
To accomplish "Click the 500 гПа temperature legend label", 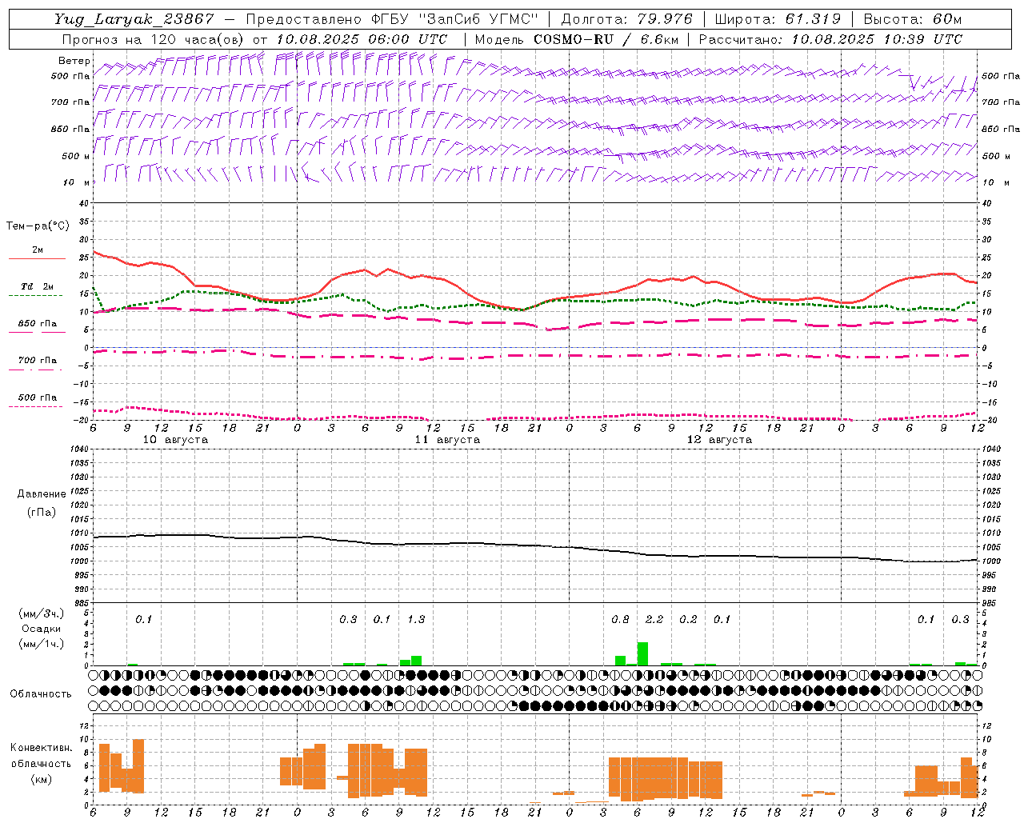I will [x=37, y=398].
